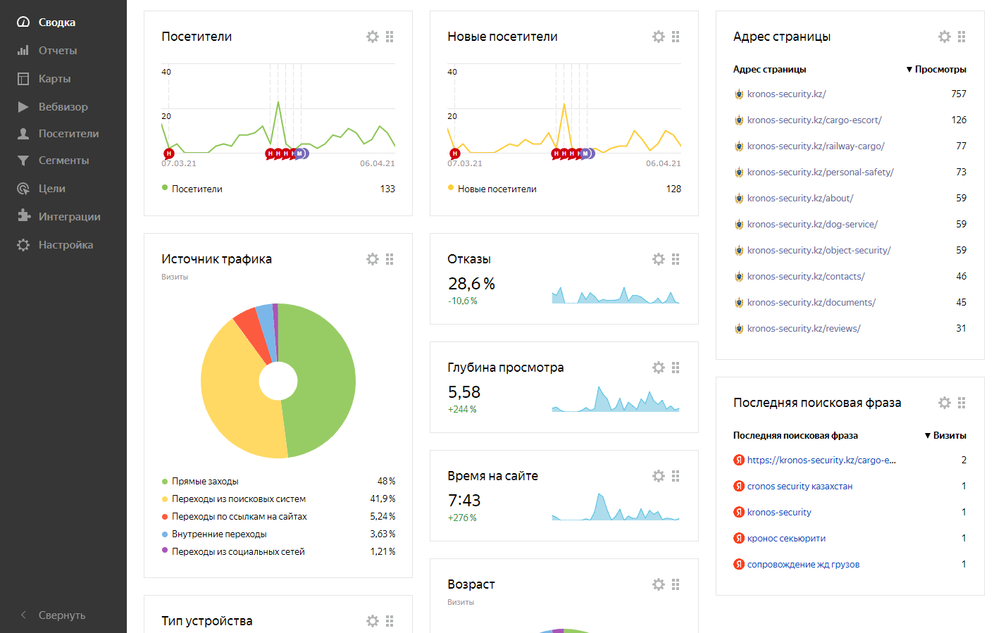This screenshot has width=1001, height=633.
Task: Click Переходы из социальных сетей legend entry
Action: point(238,551)
